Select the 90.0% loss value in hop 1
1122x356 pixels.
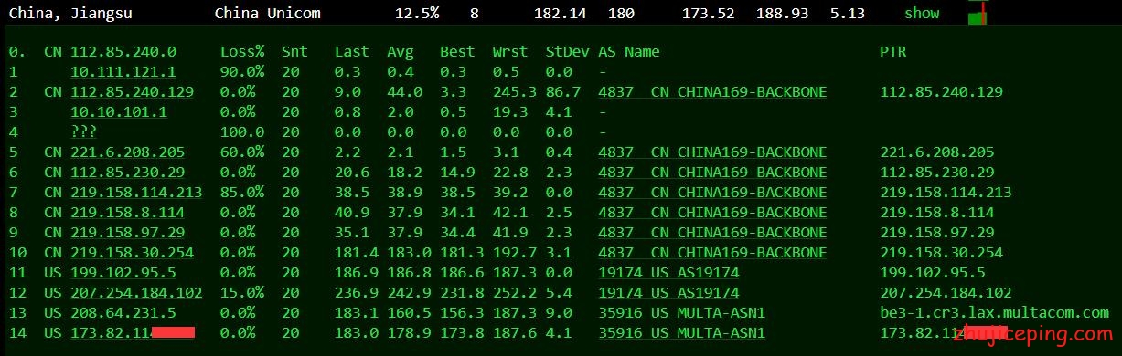pyautogui.click(x=242, y=72)
